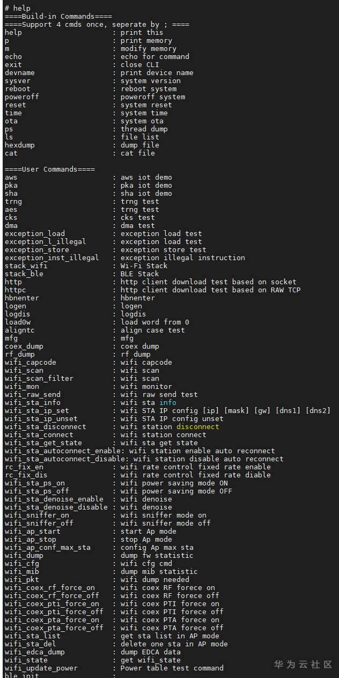Viewport: 339px width, 678px height.
Task: Click the "wifi_edca_dump" command entry
Action: coord(34,652)
